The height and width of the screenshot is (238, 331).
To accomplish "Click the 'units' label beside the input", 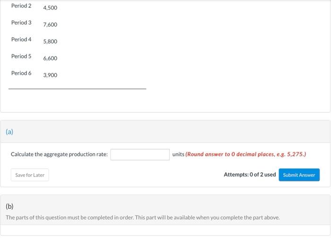I will pos(178,154).
